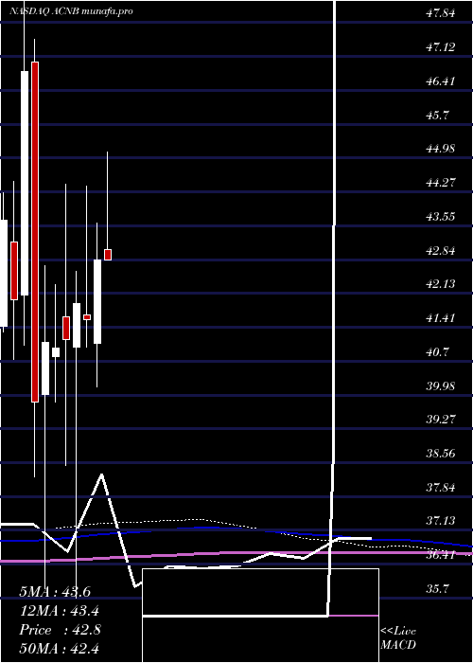Click the 37.84 price axis label

440,488
